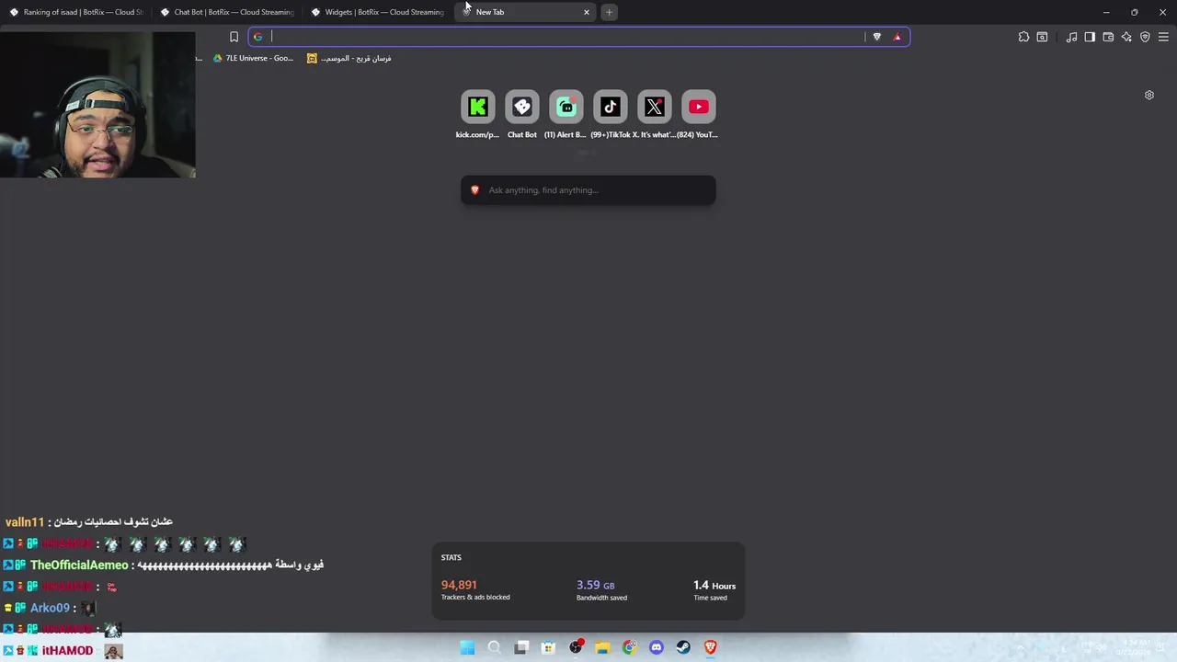Click the itHAMOD chat username
Screen dimensions: 1177x662
pos(67,651)
